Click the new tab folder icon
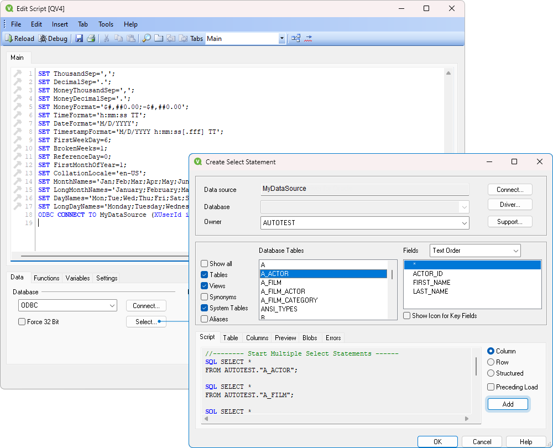 (x=159, y=38)
